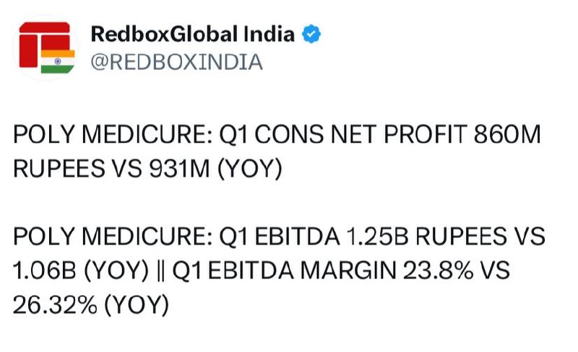Click the 1.06B (YOY) text

click(81, 270)
